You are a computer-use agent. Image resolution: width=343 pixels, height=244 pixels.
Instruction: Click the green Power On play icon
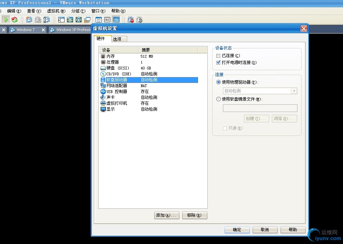pyautogui.click(x=6, y=20)
